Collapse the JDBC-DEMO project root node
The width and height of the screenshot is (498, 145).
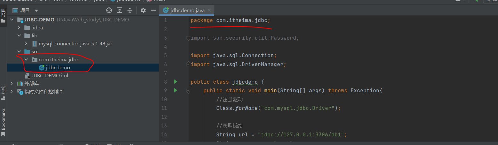pos(12,20)
